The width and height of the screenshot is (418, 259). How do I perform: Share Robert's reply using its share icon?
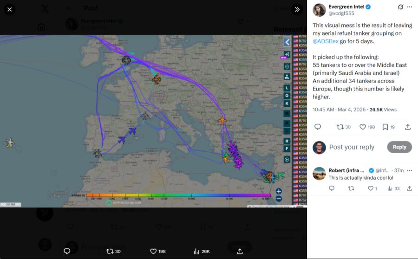point(409,188)
